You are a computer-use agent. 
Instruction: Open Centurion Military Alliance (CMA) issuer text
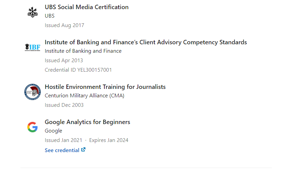pos(84,96)
